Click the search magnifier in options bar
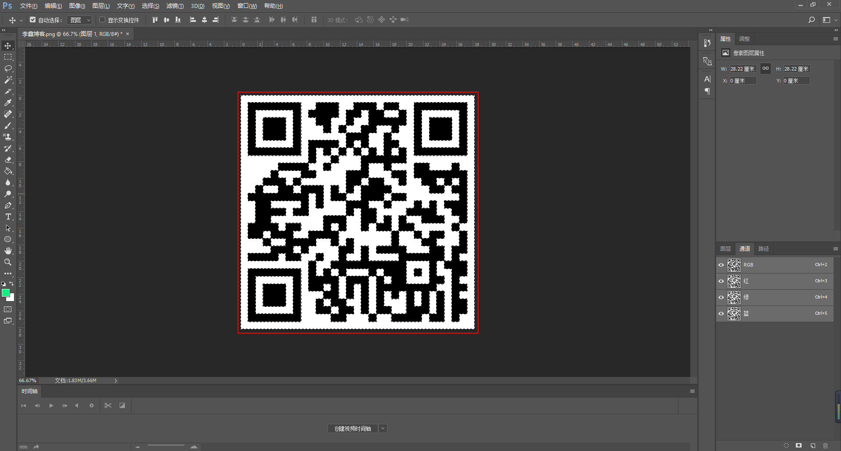 [812, 20]
